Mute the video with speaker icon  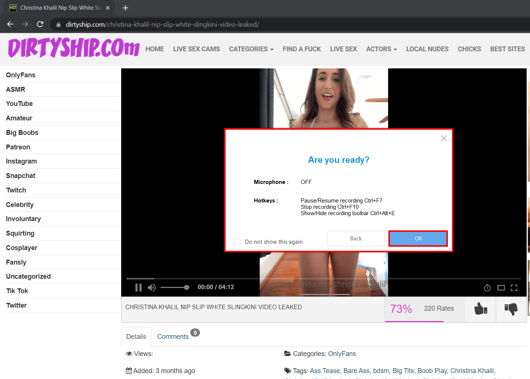(x=152, y=287)
